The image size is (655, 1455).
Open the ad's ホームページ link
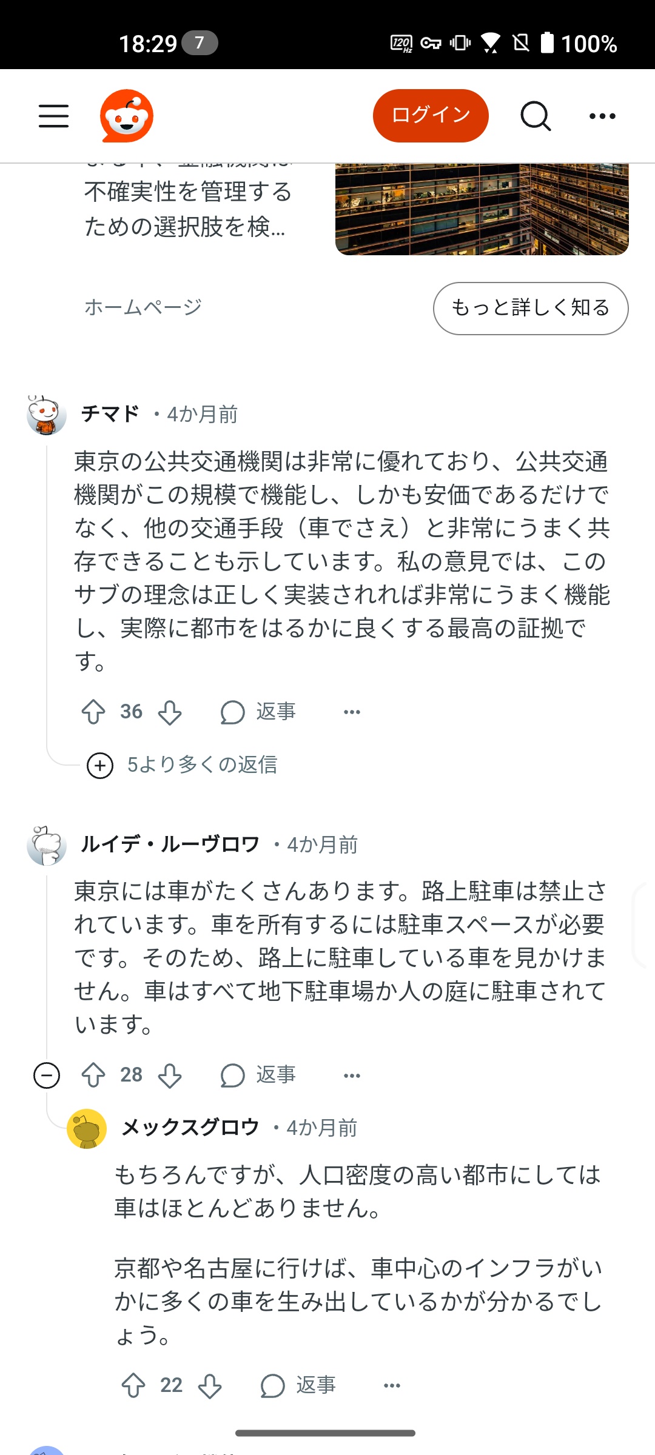coord(143,307)
